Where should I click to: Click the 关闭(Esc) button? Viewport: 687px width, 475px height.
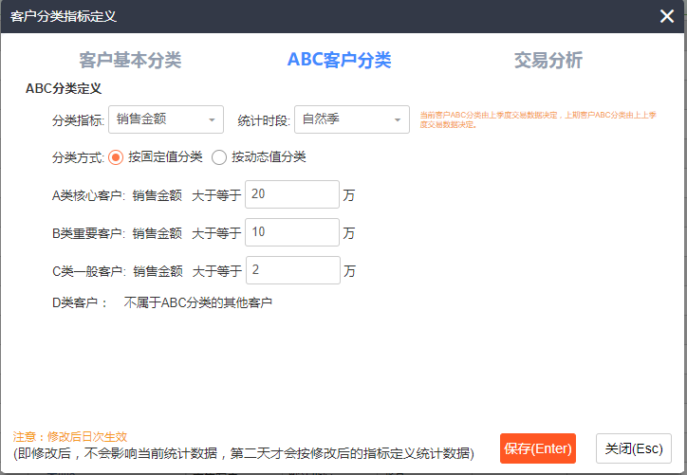tap(634, 448)
